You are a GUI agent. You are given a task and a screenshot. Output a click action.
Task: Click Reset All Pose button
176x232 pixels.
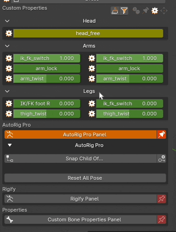pyautogui.click(x=85, y=178)
